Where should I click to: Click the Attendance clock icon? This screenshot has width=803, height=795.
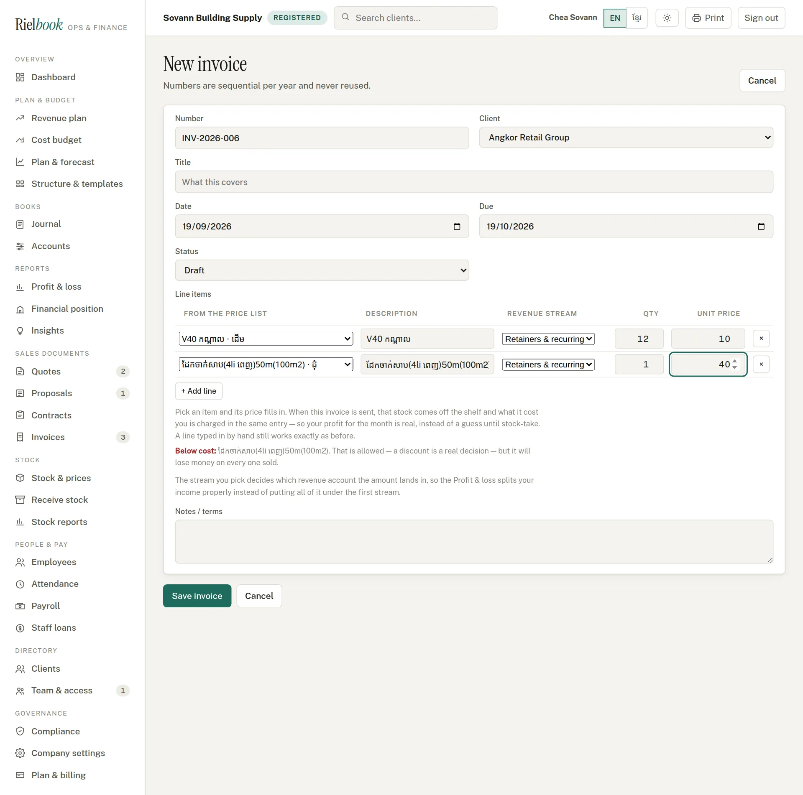pyautogui.click(x=20, y=584)
